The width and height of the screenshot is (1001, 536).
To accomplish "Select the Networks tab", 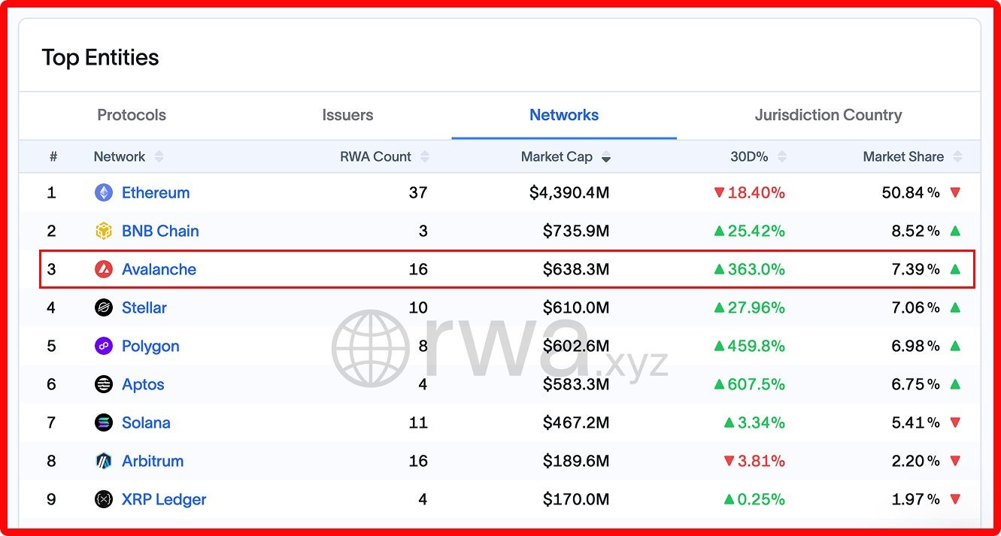I will coord(564,115).
